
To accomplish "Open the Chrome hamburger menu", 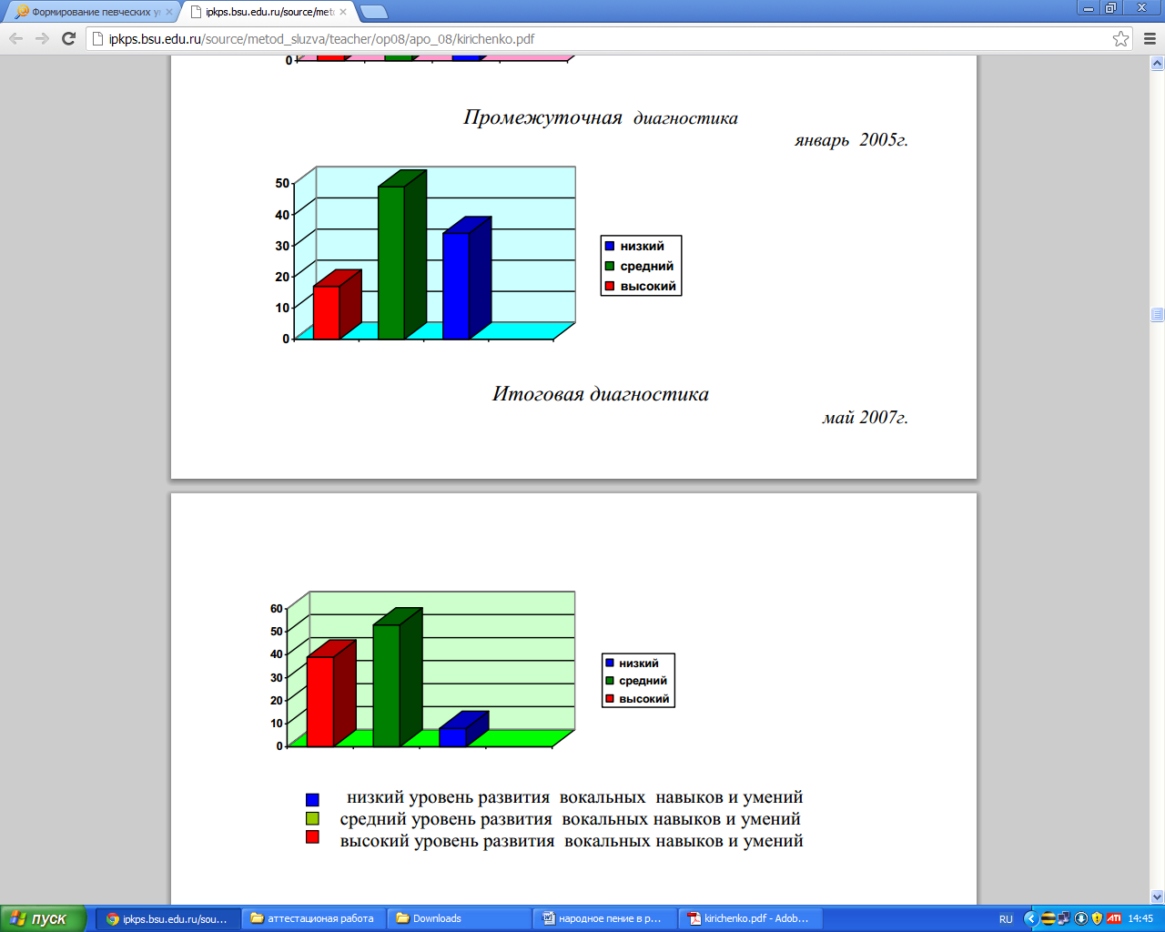I will [x=1150, y=38].
